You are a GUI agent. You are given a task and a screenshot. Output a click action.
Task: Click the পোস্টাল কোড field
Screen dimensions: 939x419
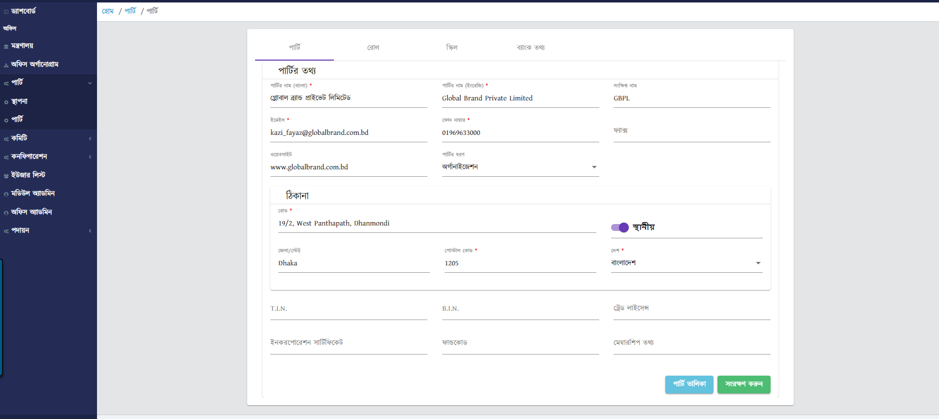coord(520,263)
